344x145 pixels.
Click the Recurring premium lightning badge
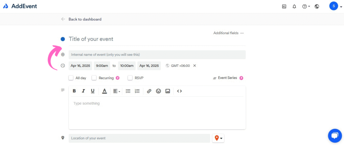coord(118,78)
